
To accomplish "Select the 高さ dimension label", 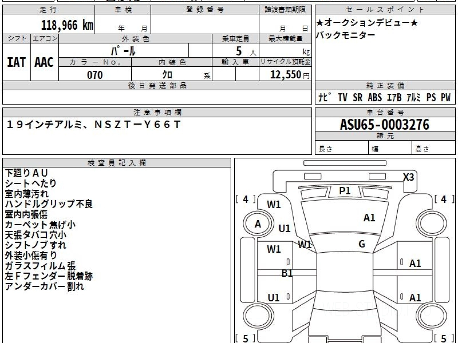I will 422,149.
